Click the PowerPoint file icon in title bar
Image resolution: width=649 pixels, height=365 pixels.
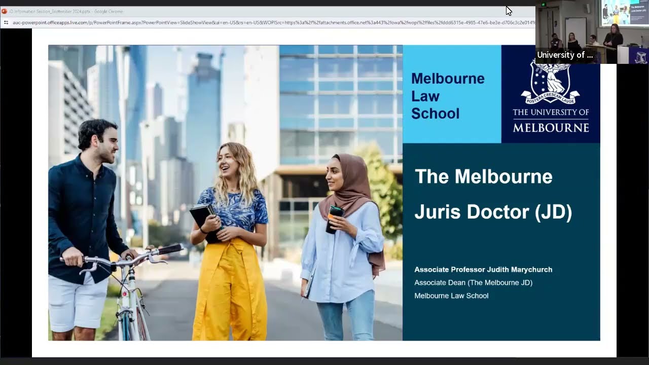(x=4, y=11)
